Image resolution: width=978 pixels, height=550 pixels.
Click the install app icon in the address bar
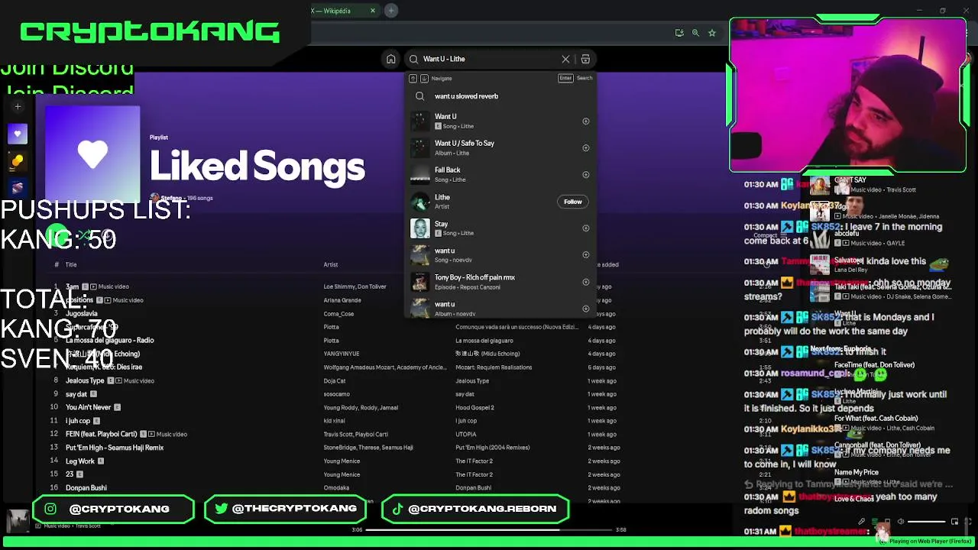(x=678, y=33)
